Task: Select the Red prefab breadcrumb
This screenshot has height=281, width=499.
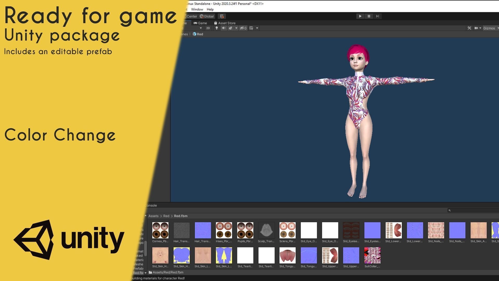Action: coord(198,34)
